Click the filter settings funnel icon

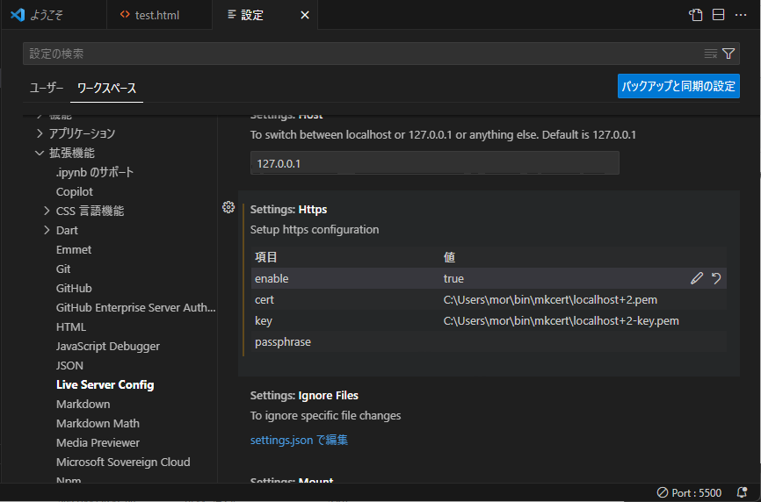(728, 54)
